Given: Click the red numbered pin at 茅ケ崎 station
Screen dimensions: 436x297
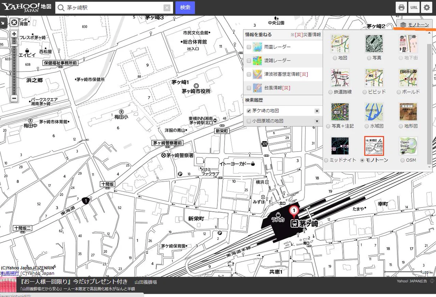Looking at the screenshot, I should tap(294, 211).
